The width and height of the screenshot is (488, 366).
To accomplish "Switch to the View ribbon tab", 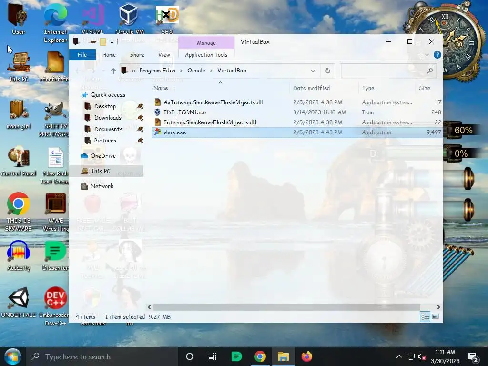I will tap(164, 55).
